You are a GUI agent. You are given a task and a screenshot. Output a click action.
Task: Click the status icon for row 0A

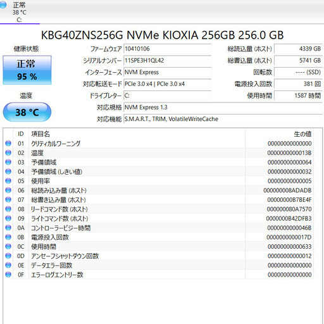tap(8, 228)
